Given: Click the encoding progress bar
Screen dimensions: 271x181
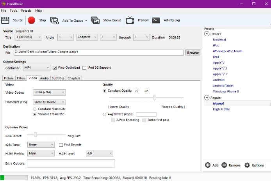Looking at the screenshot, I should coord(14,178).
